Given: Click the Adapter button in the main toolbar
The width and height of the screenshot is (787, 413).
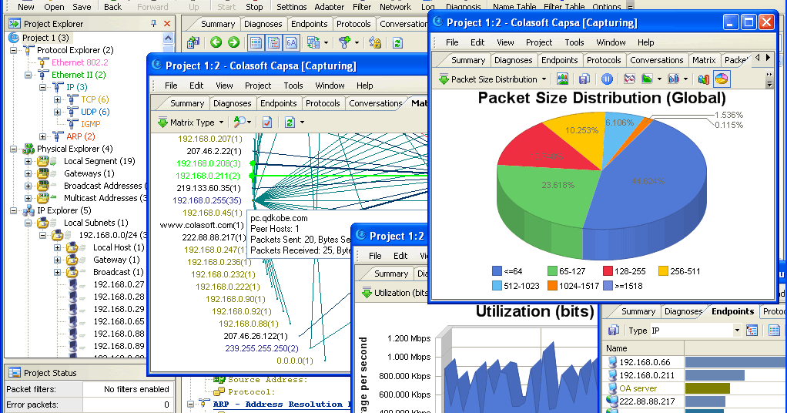Looking at the screenshot, I should [x=330, y=6].
